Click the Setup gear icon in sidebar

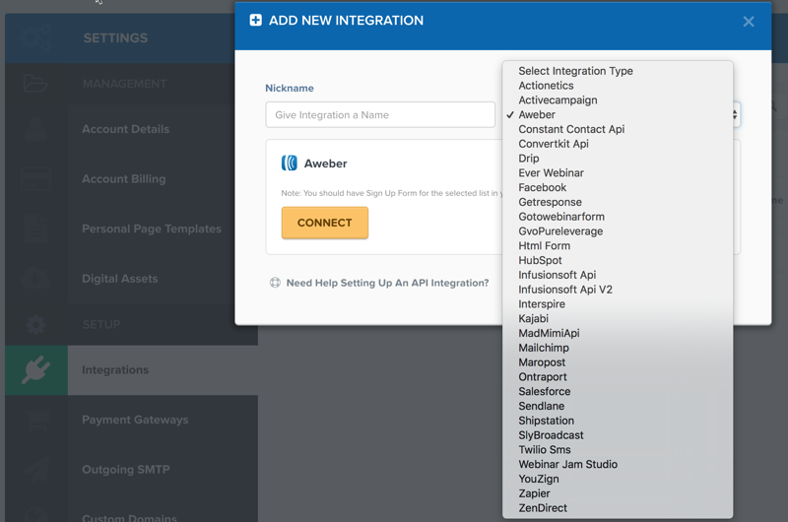coord(36,325)
